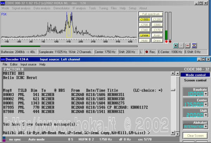Click the red LED under the left level meter
211x143 pixels.
pyautogui.click(x=166, y=41)
